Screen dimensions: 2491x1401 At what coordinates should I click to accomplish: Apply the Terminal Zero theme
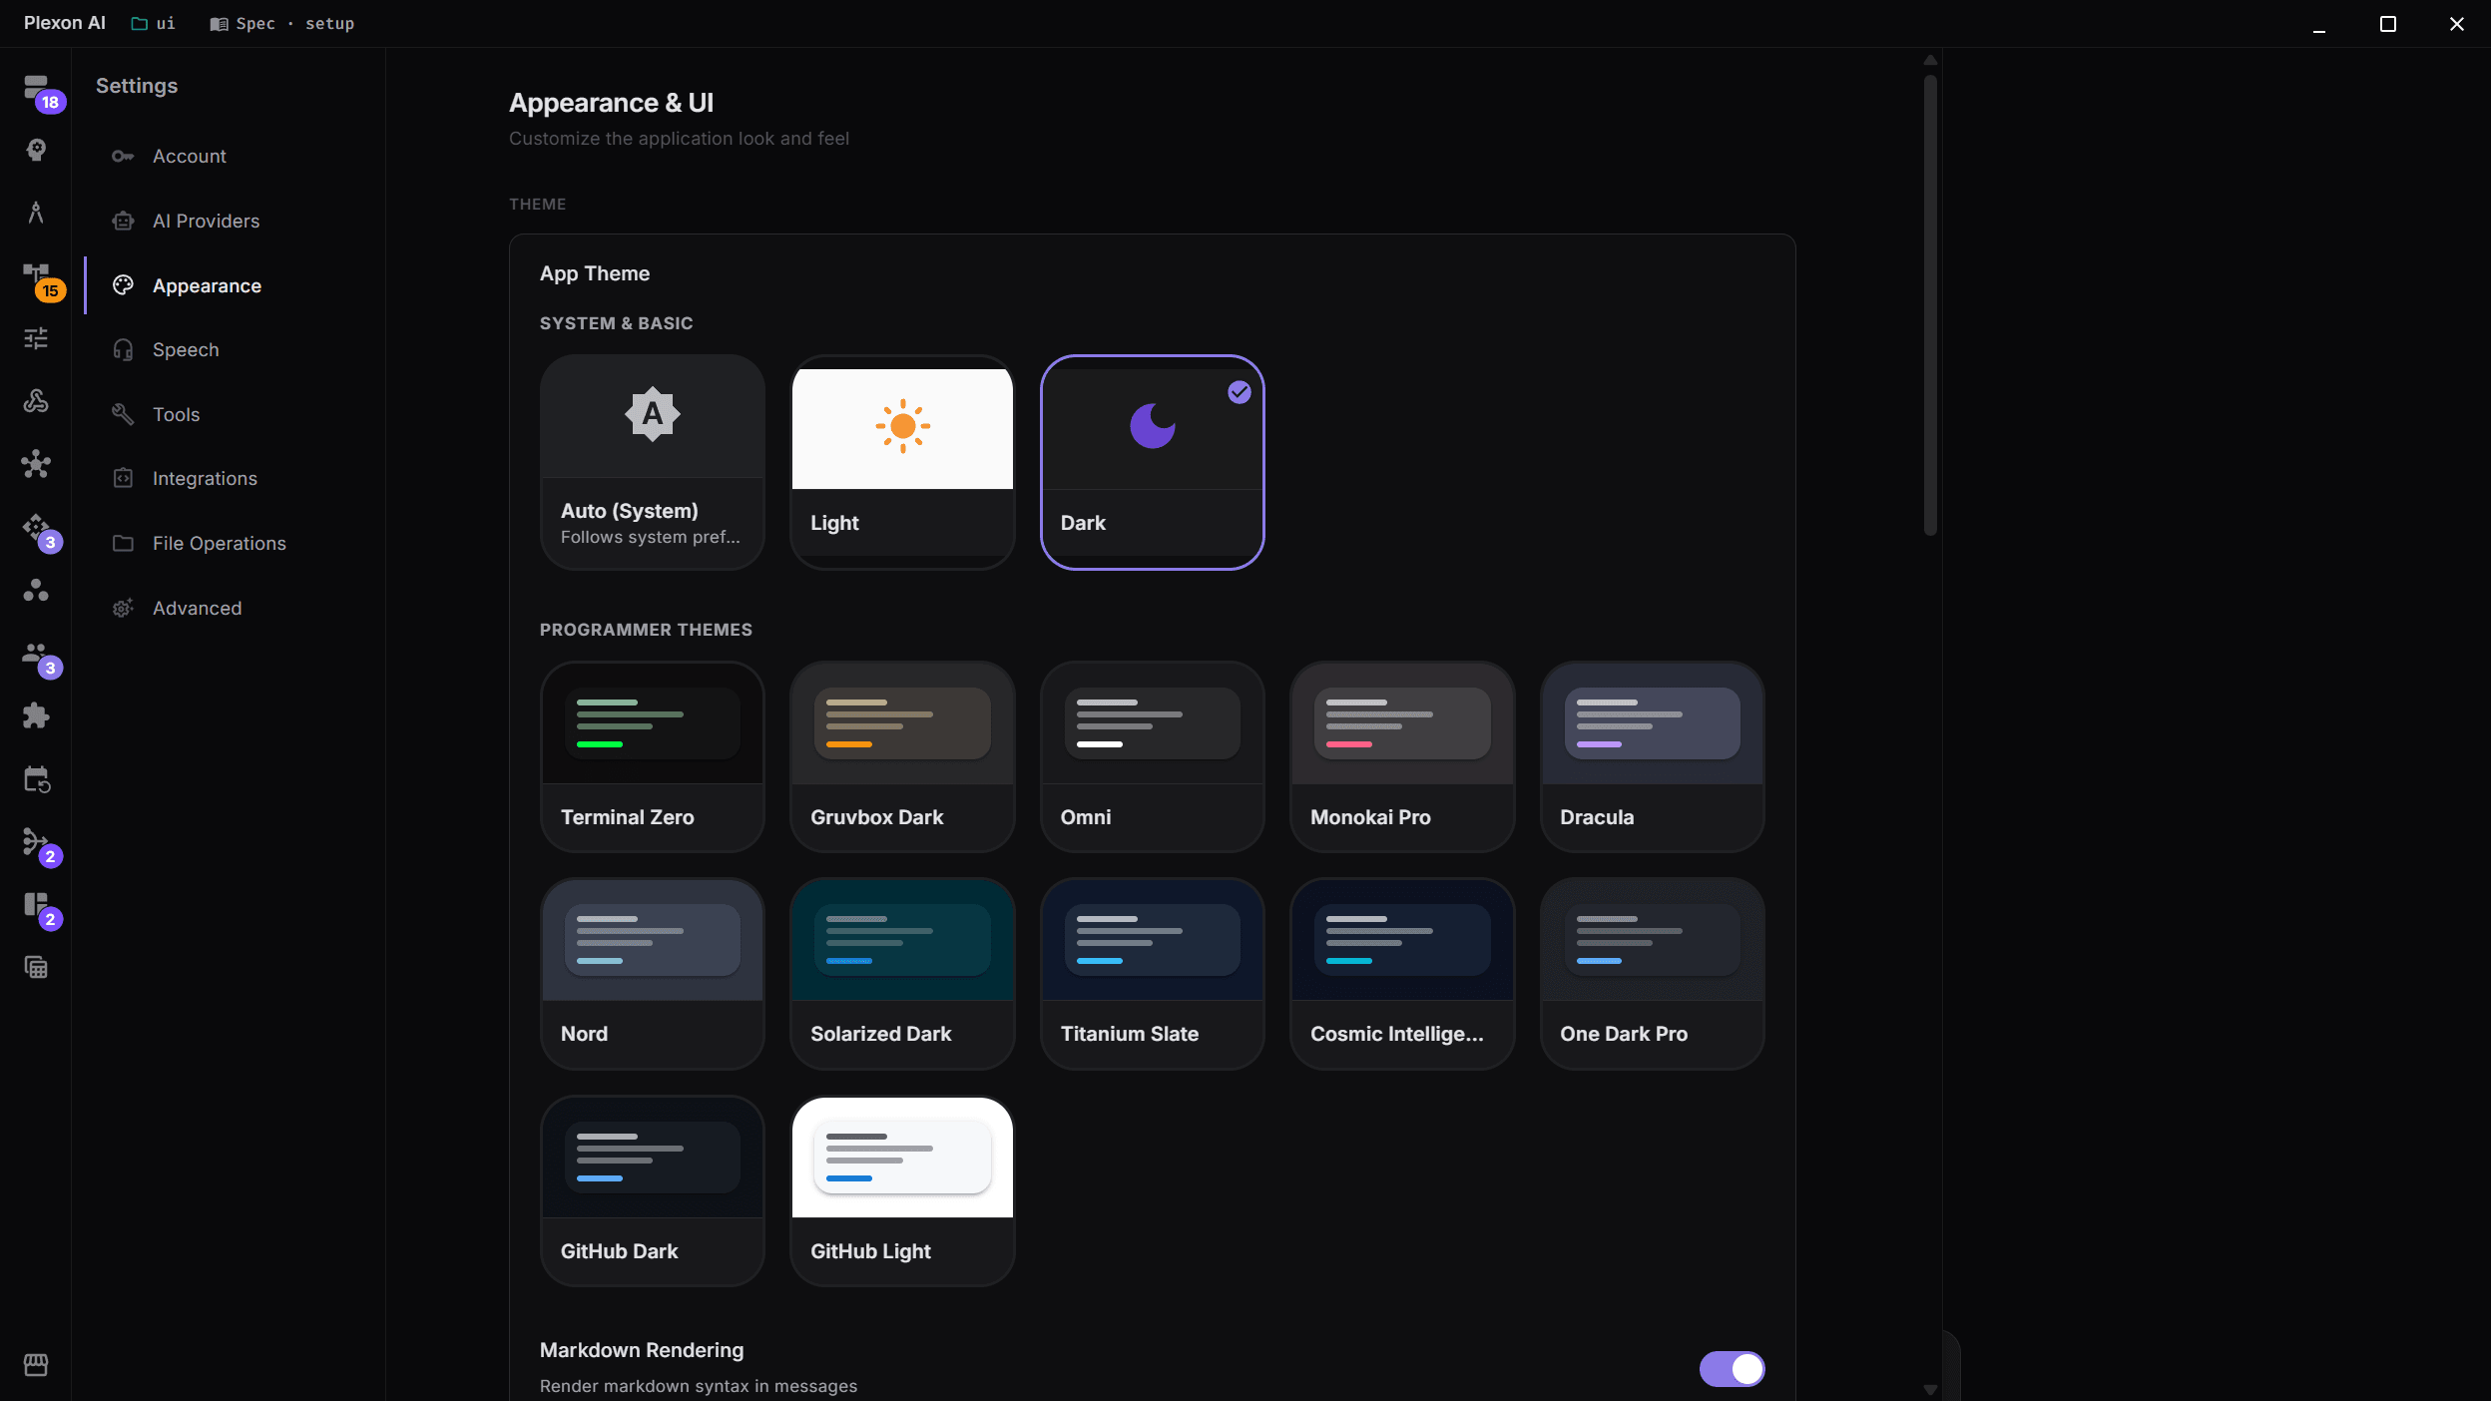point(653,756)
